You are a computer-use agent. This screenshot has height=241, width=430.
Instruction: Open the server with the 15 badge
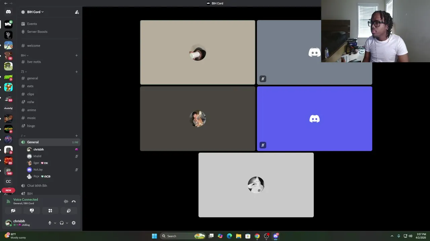[x=8, y=56]
